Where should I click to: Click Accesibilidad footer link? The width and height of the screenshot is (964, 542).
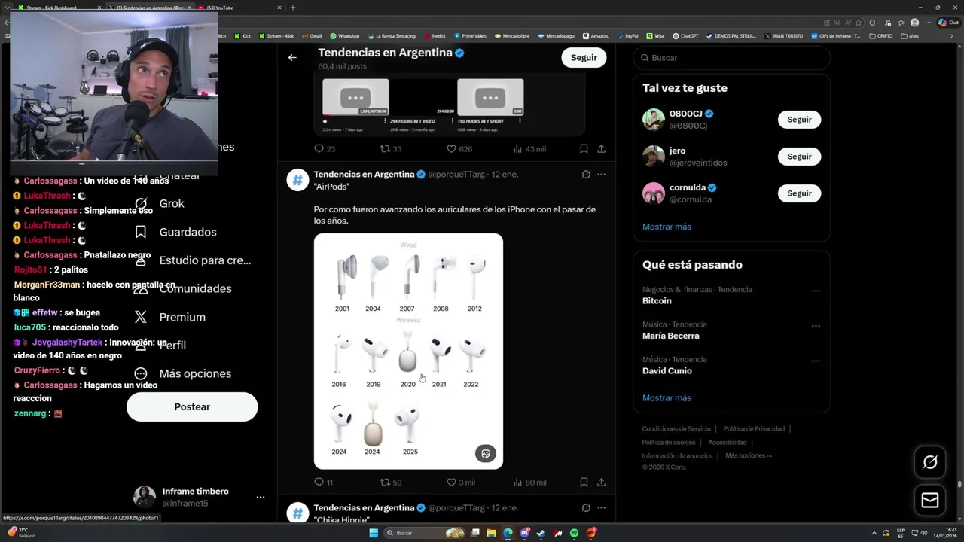[x=728, y=442]
